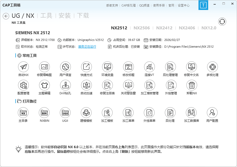The height and width of the screenshot is (167, 237).
Task: Open the 外挂菜单 plugin menu path
Action: (x=149, y=113)
